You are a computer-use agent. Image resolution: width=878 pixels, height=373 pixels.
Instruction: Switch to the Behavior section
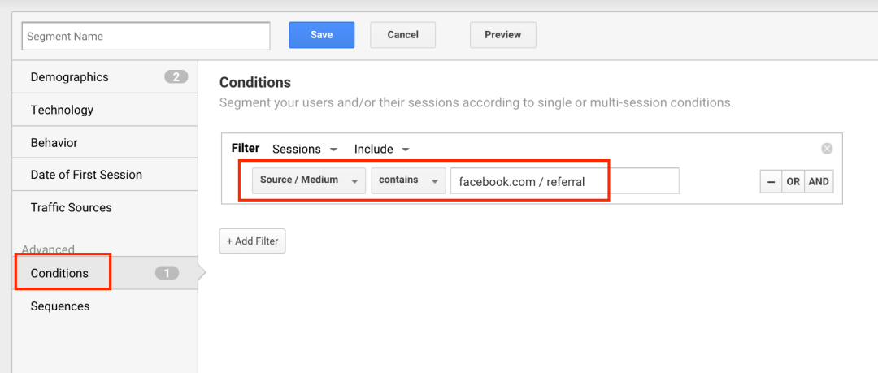tap(105, 143)
